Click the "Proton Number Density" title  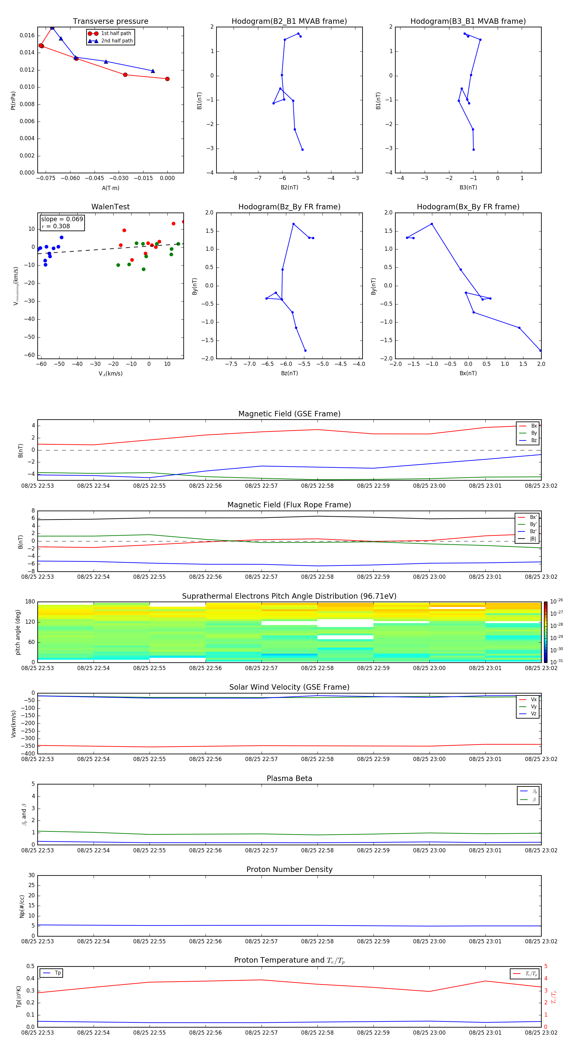[289, 869]
